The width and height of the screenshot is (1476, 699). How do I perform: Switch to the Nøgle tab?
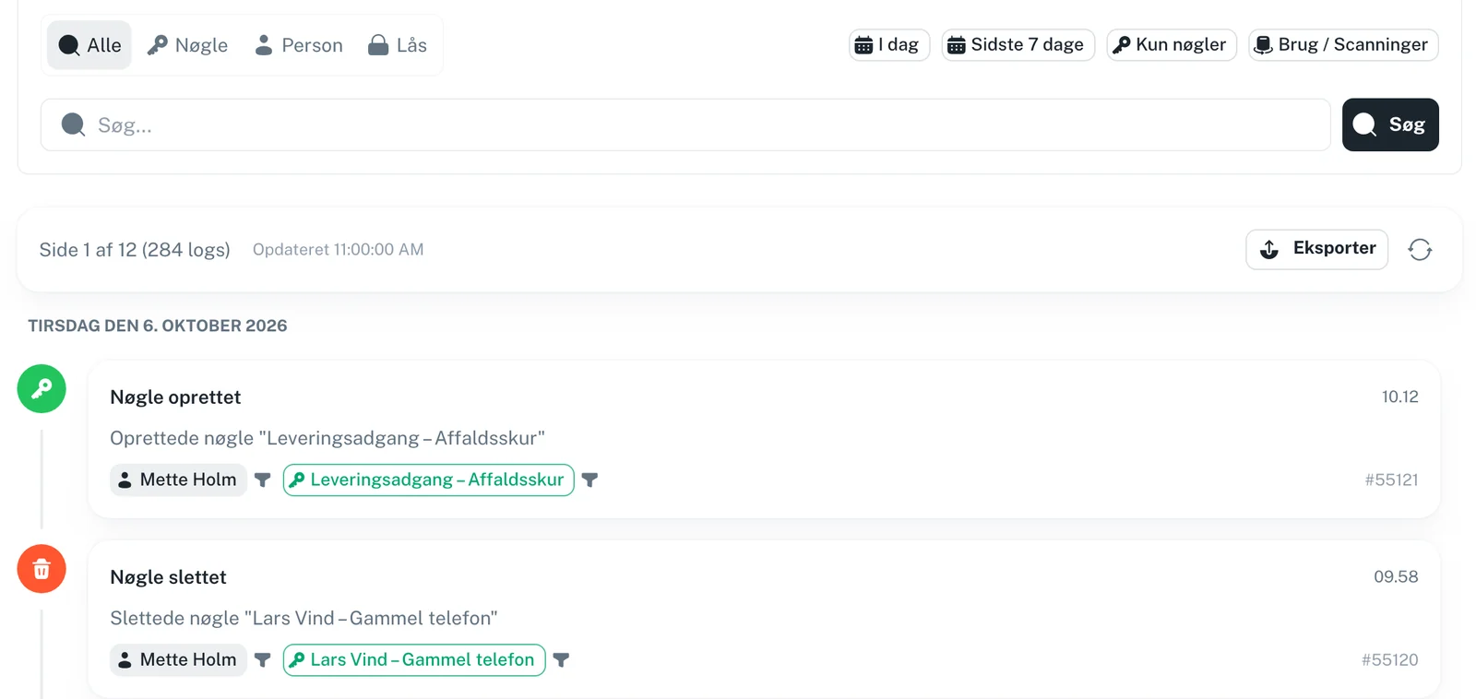coord(187,45)
